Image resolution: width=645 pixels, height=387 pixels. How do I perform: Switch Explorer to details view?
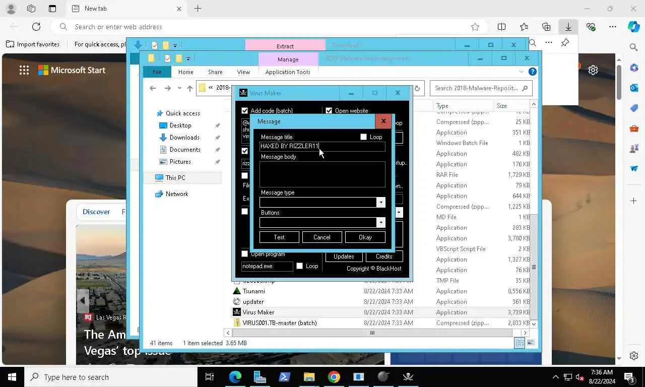520,343
